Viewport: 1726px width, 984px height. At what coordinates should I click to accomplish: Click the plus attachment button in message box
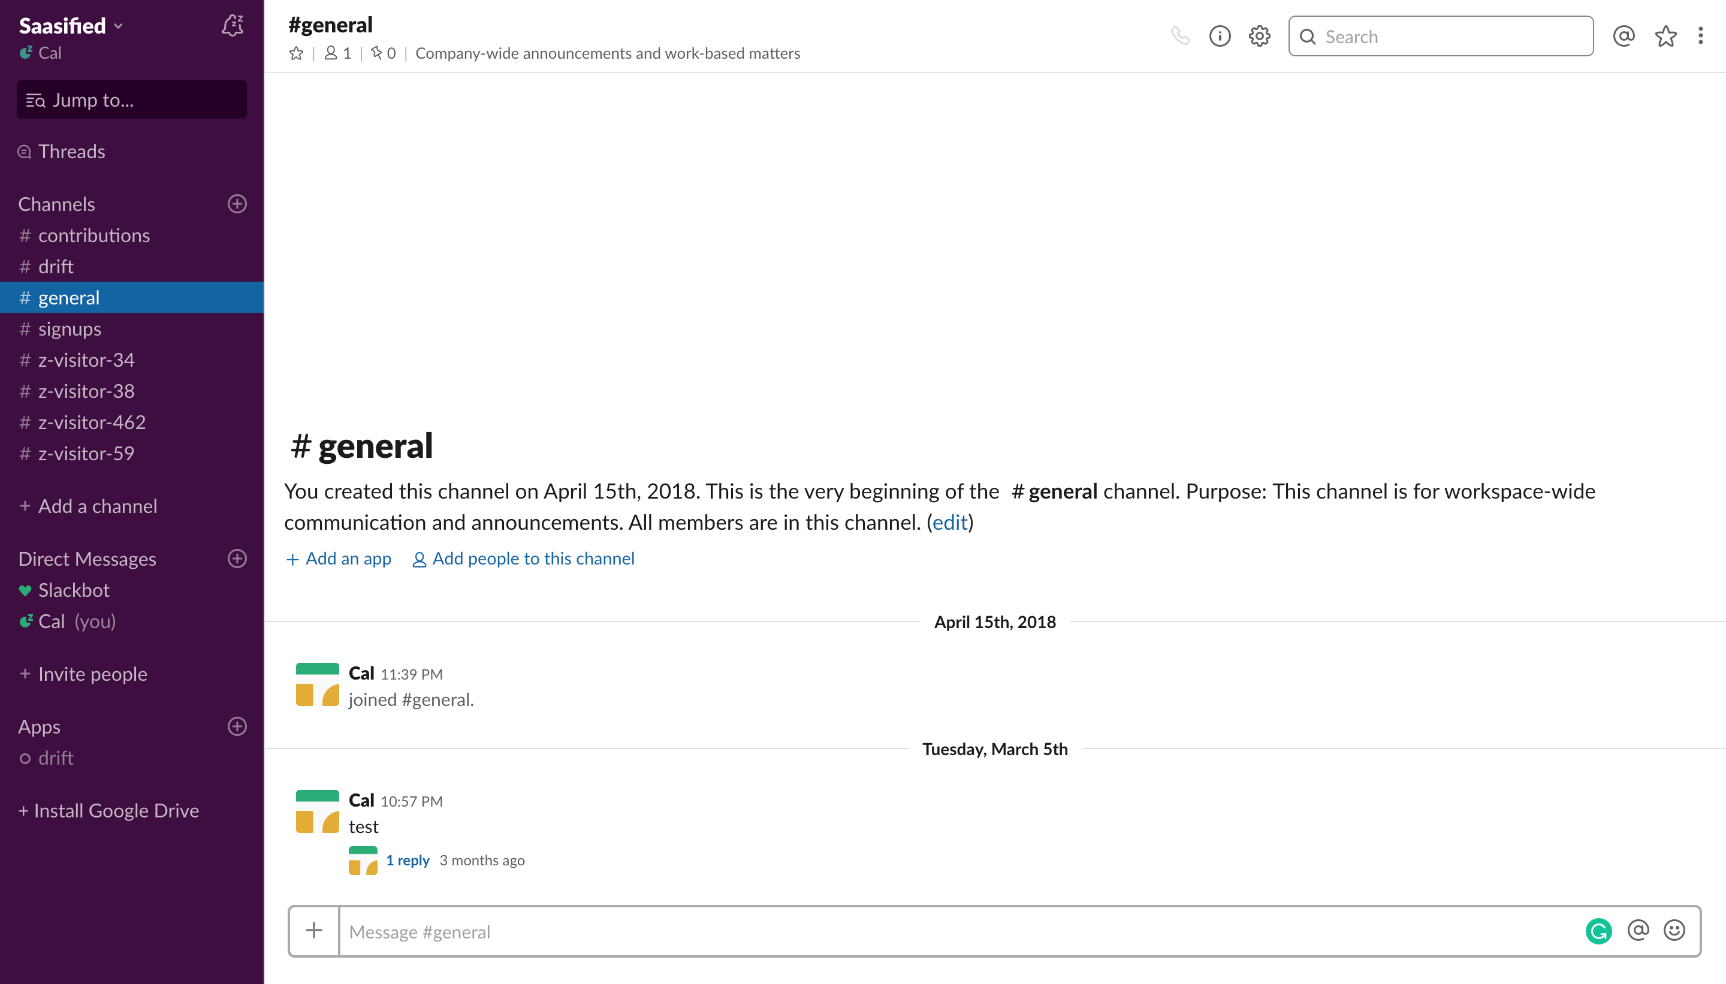314,931
